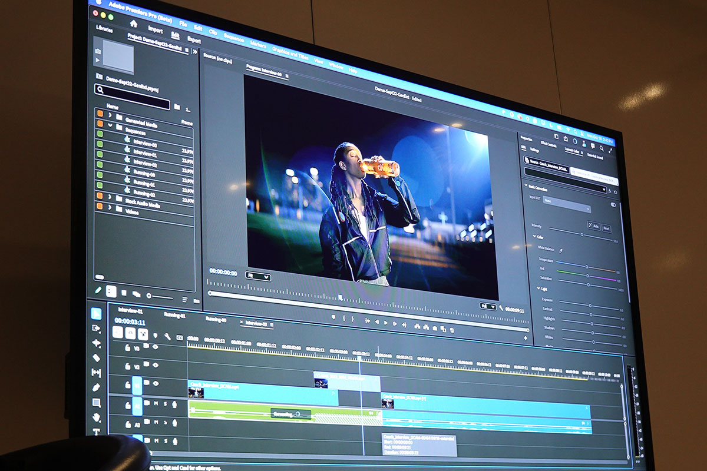Switch to the Export workspace tab
Image resolution: width=707 pixels, height=471 pixels.
tap(194, 39)
